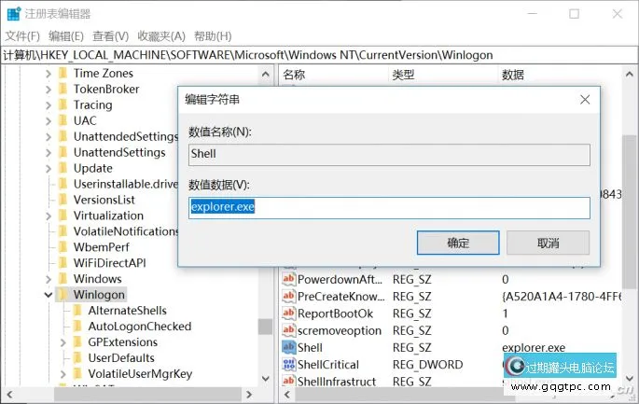Click the PowerdownAfterShutdown value icon

pyautogui.click(x=289, y=279)
